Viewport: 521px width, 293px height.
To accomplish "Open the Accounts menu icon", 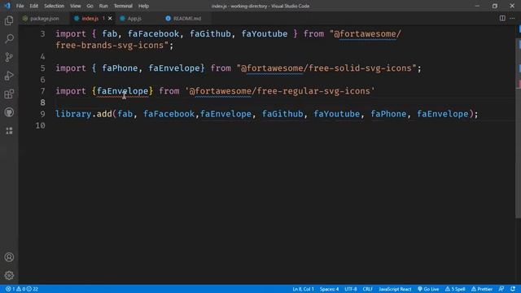I will point(9,257).
